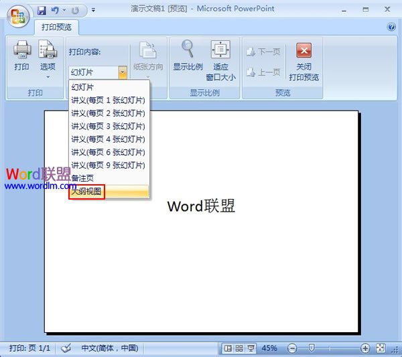Image resolution: width=402 pixels, height=357 pixels.
Task: Click the 纸张方向 orientation icon
Action: tap(148, 50)
